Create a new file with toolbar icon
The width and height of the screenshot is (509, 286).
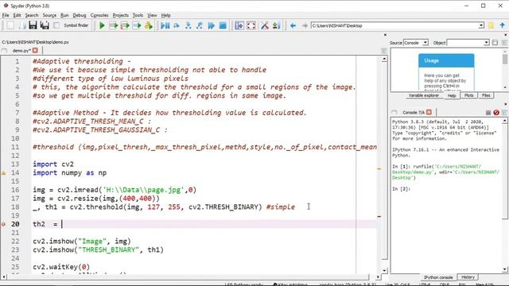[x=10, y=25]
